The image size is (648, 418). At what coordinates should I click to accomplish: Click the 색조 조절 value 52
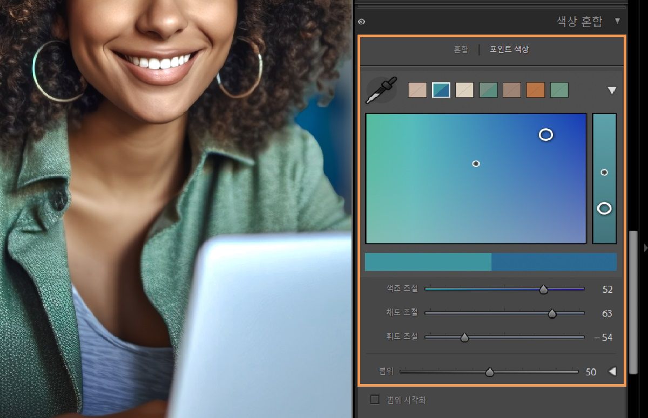coord(607,290)
